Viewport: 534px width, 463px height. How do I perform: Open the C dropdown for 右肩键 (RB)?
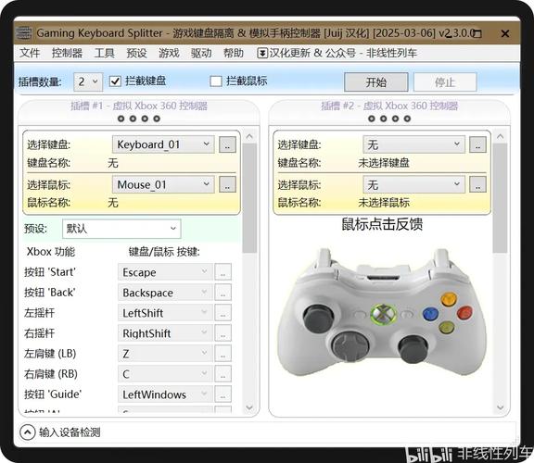click(x=165, y=374)
